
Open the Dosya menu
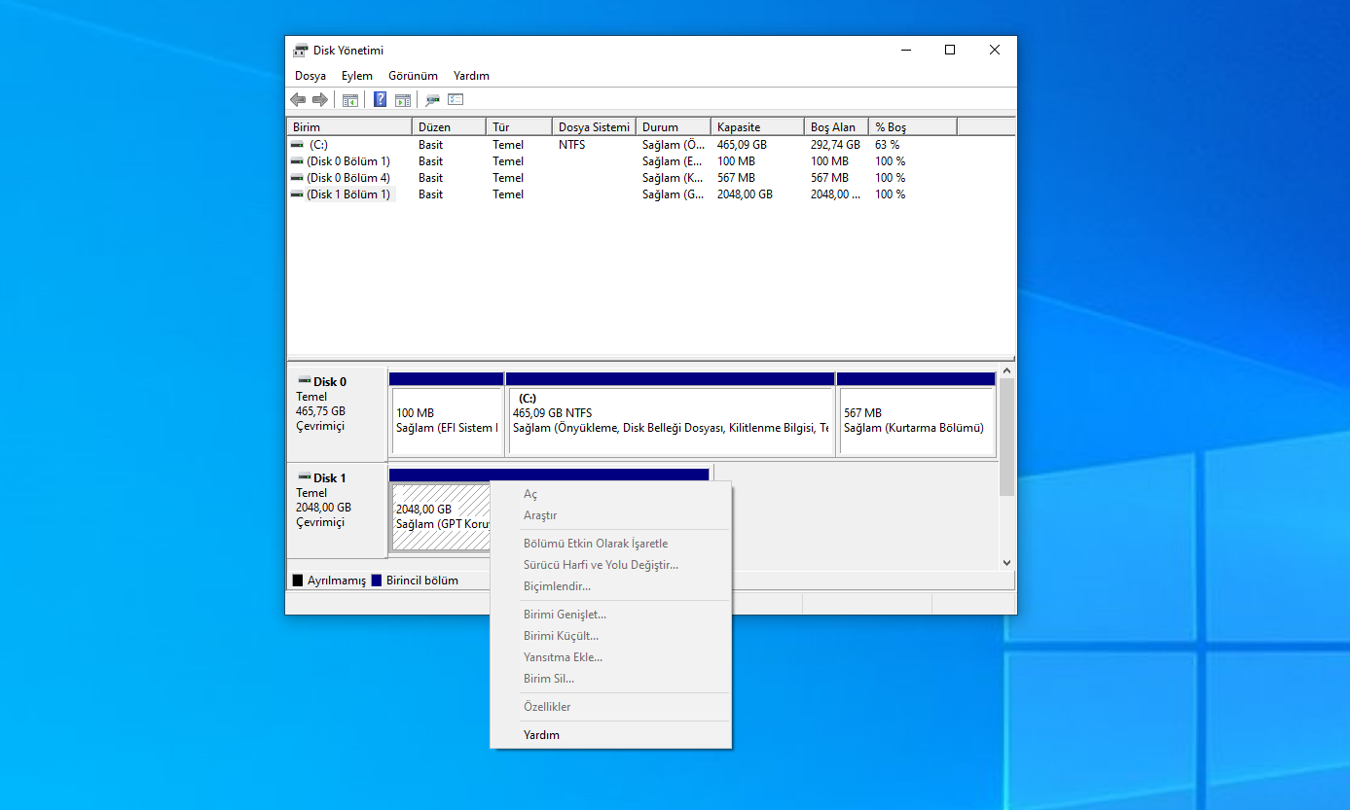(x=310, y=76)
